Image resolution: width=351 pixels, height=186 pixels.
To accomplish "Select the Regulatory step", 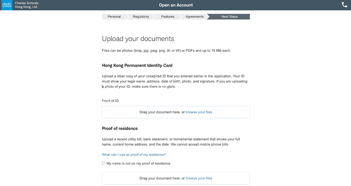I will 141,17.
